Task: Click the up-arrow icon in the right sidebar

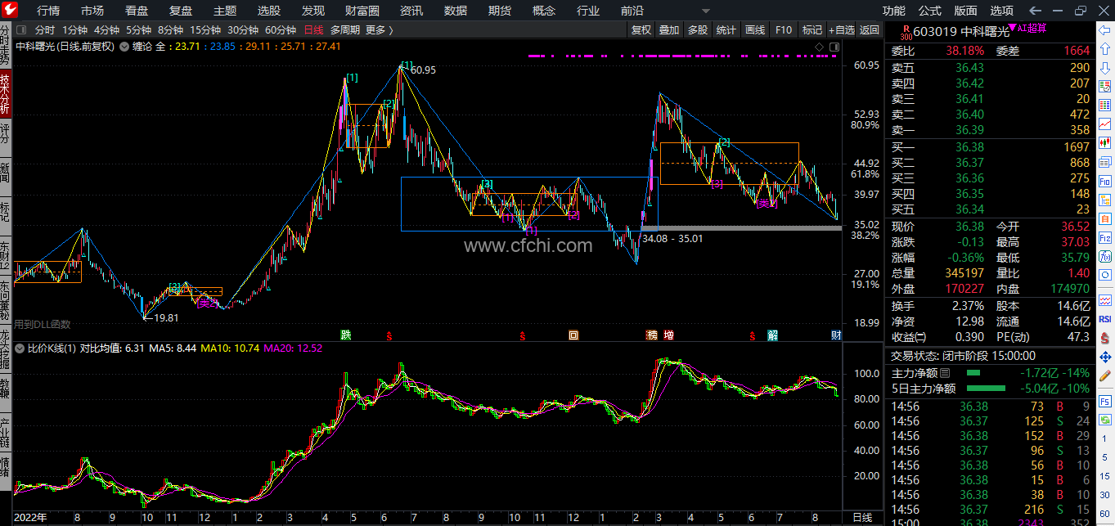Action: click(1104, 49)
